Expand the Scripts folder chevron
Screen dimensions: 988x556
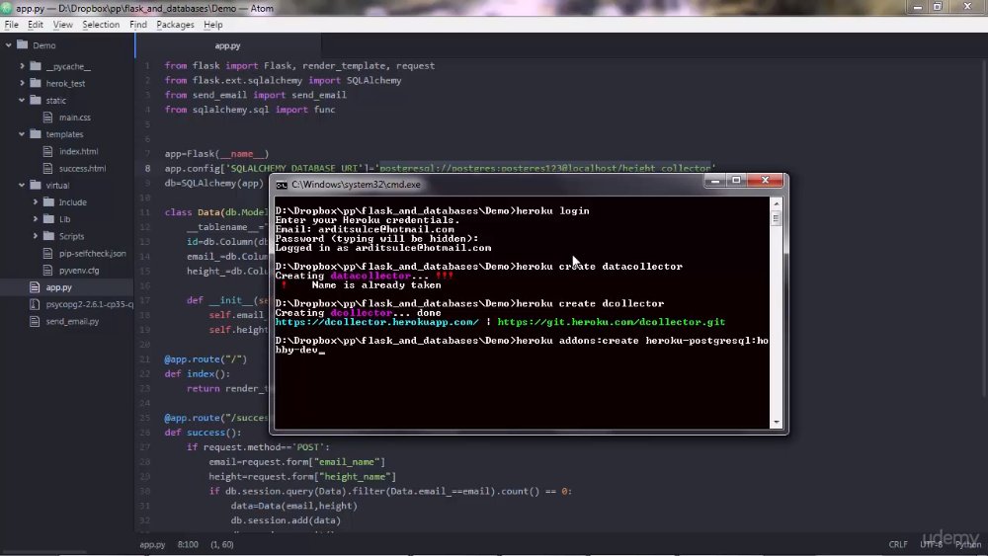pos(36,236)
